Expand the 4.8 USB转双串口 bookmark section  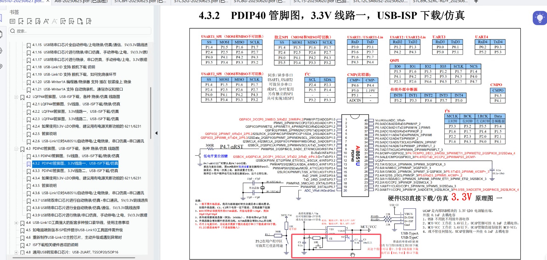click(x=16, y=252)
